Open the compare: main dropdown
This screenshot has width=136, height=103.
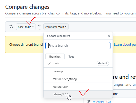click(x=56, y=27)
